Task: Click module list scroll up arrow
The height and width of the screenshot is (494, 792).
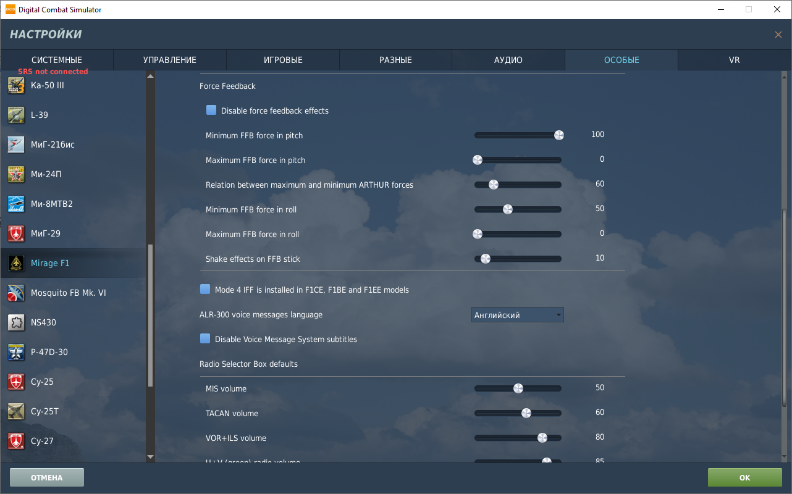Action: tap(150, 76)
